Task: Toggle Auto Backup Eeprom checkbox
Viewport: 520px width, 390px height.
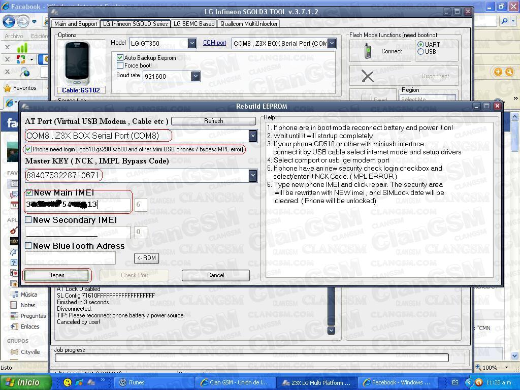Action: point(120,58)
